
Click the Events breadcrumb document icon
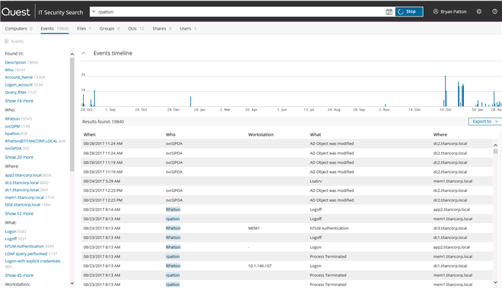click(x=6, y=41)
